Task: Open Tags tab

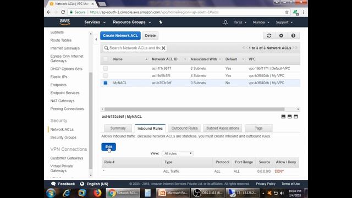Action: [258, 128]
